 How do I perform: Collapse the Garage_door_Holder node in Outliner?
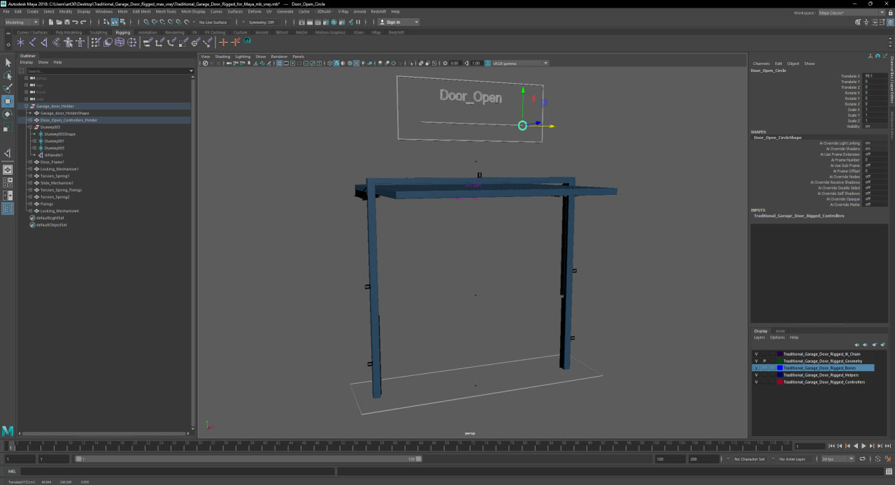click(27, 106)
